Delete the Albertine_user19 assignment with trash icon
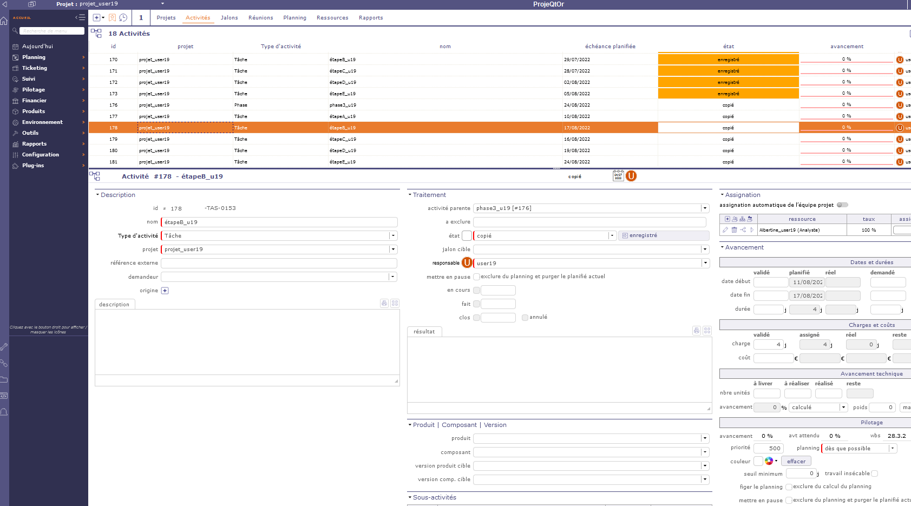 point(734,230)
